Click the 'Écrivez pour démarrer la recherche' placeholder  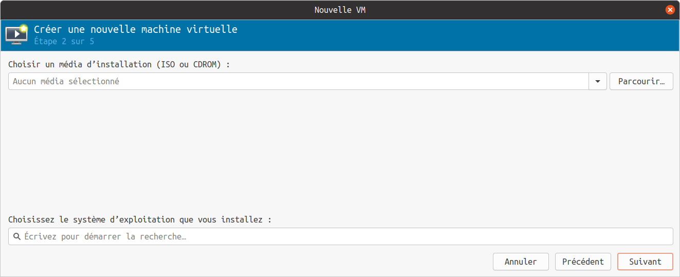click(x=105, y=236)
